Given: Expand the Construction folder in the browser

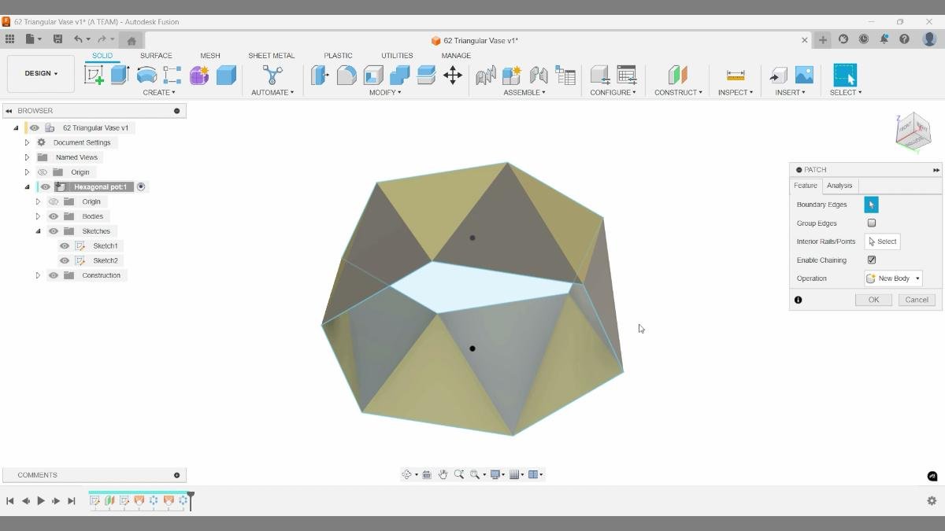Looking at the screenshot, I should [x=37, y=275].
